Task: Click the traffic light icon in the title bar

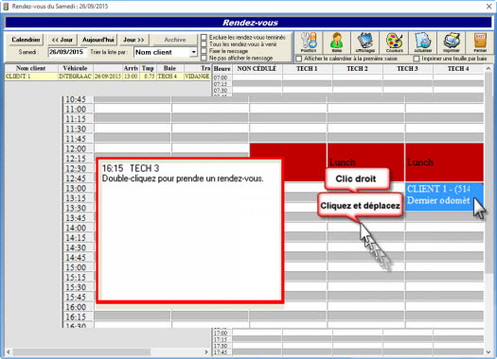Action: 6,7
